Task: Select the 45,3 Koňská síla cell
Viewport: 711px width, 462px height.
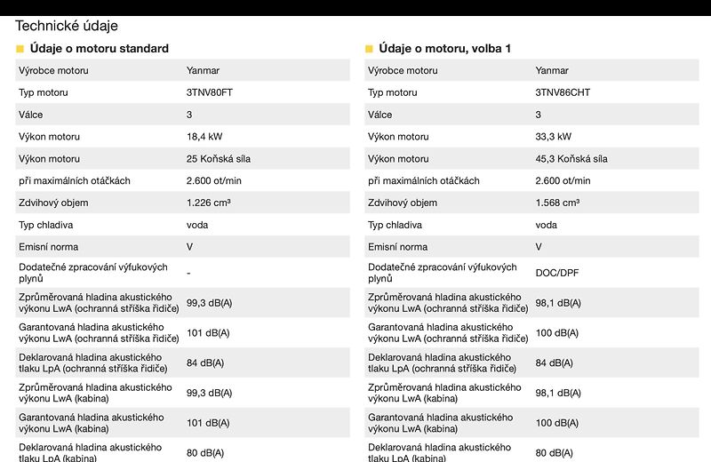Action: click(571, 159)
